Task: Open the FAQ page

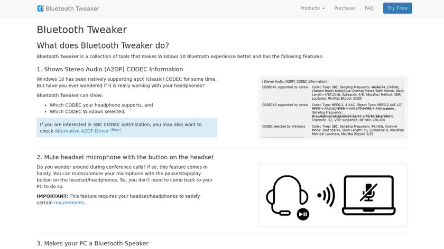Action: click(369, 8)
